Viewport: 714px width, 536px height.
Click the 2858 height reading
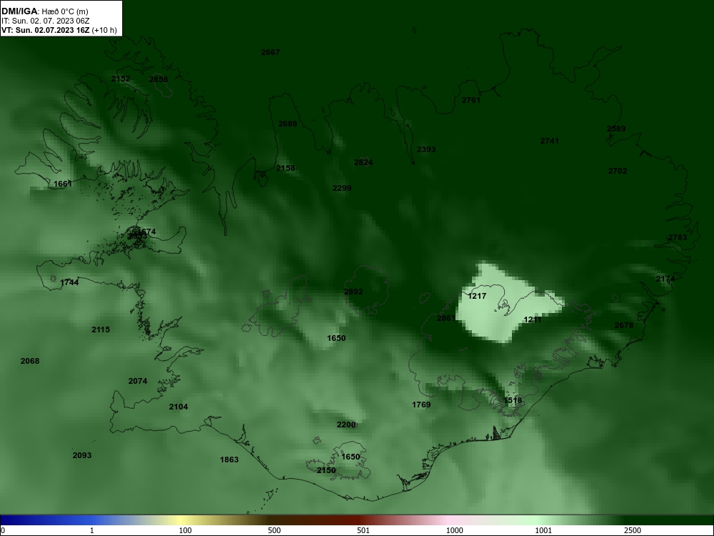[x=159, y=79]
